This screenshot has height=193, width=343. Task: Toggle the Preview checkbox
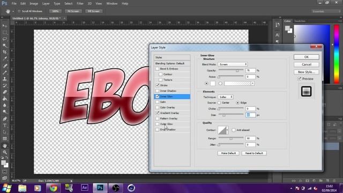299,79
